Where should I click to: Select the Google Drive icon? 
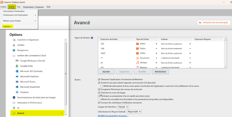click(x=17, y=66)
